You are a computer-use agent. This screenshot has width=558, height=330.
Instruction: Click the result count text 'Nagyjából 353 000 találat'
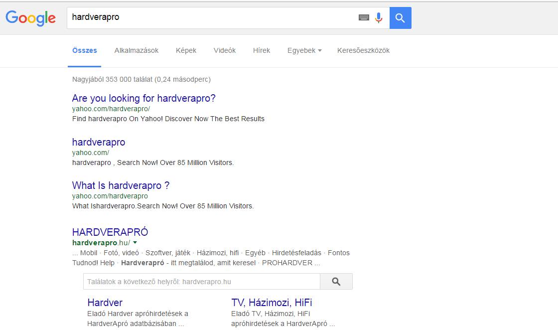pos(113,79)
